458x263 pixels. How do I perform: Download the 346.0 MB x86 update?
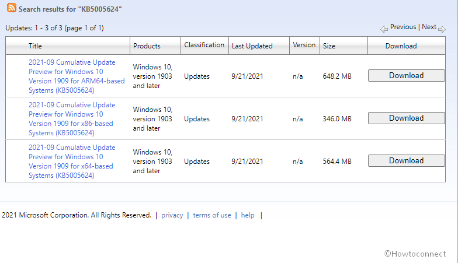pyautogui.click(x=406, y=118)
